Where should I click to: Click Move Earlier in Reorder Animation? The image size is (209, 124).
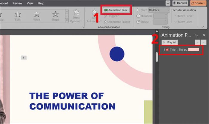point(184,16)
